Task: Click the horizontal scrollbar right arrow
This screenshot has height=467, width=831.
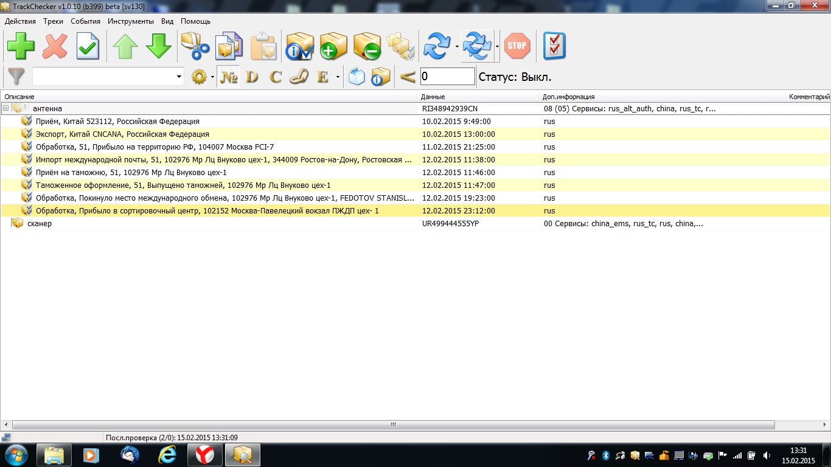Action: [825, 425]
